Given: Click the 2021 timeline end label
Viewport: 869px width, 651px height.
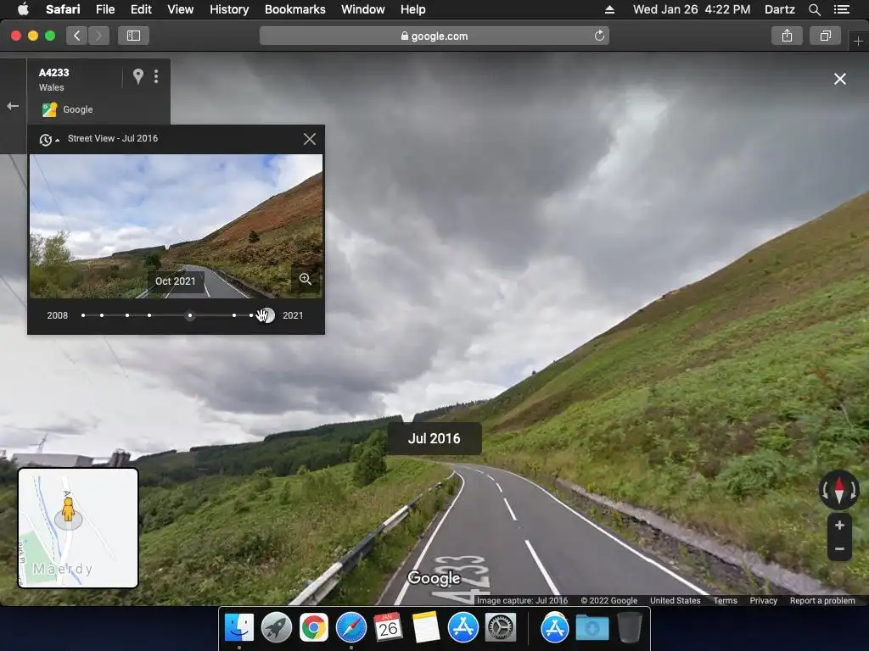Looking at the screenshot, I should click(x=293, y=315).
